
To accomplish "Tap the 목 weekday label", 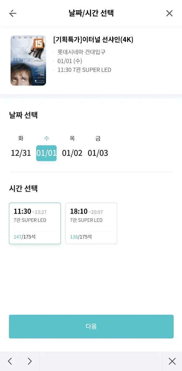I will pos(72,139).
